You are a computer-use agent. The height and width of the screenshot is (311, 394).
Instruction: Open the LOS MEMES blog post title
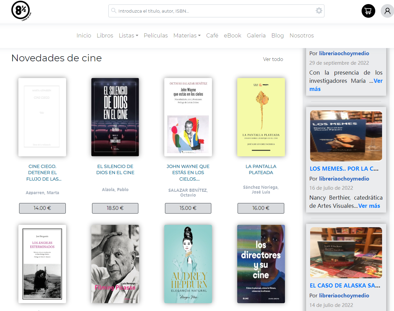click(x=344, y=169)
